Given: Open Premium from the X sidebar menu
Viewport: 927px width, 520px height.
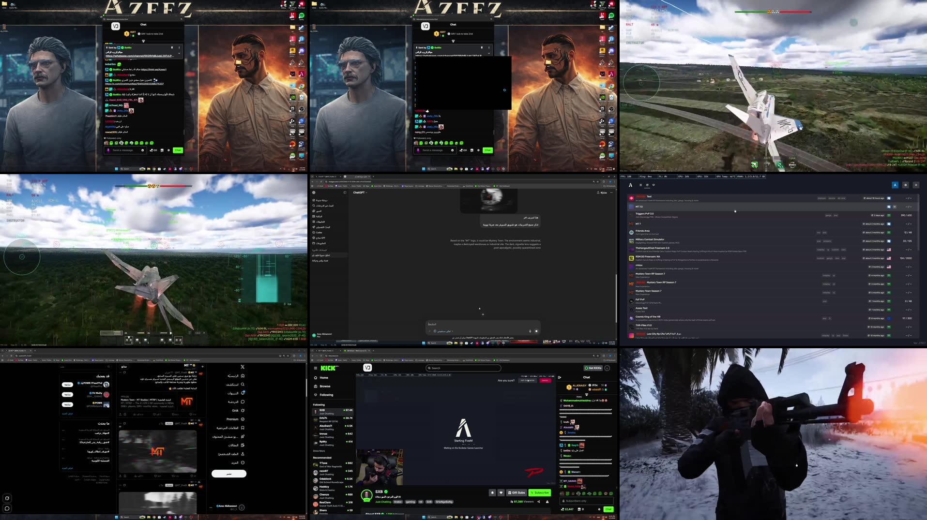Looking at the screenshot, I should (x=242, y=419).
